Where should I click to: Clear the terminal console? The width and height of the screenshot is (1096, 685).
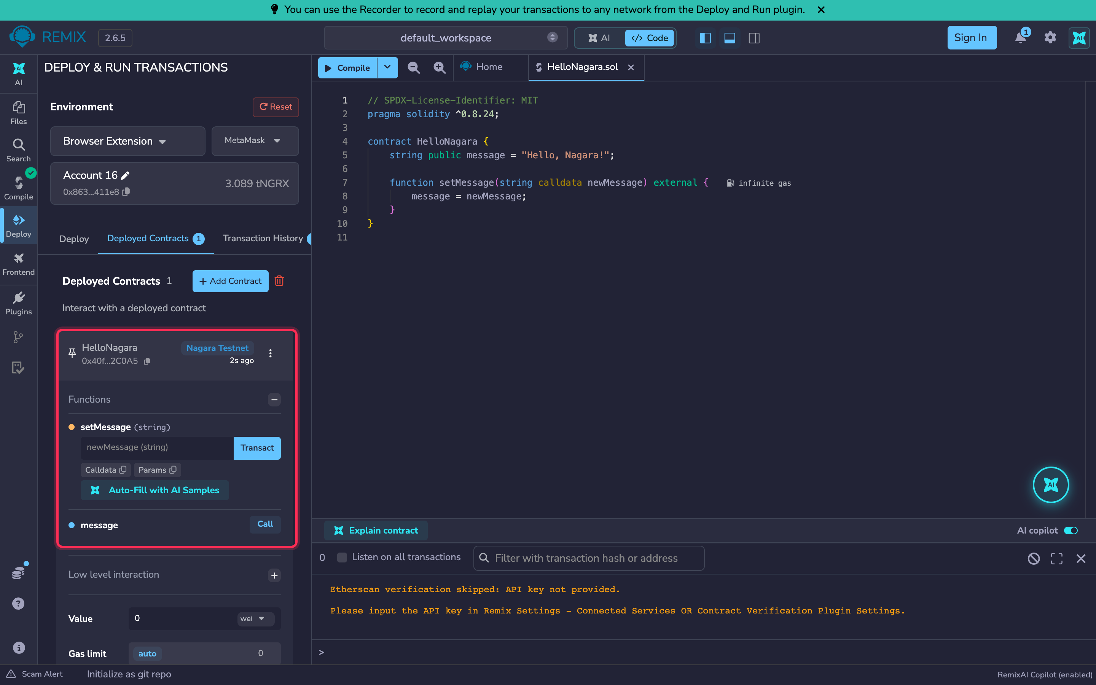[1034, 558]
